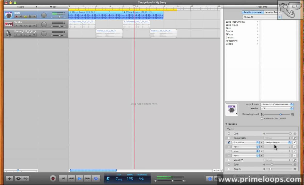Click the Beats track drum machine icon
The width and height of the screenshot is (304, 185).
click(9, 15)
